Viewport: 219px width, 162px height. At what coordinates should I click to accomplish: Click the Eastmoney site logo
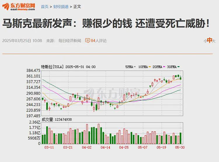tap(18, 6)
